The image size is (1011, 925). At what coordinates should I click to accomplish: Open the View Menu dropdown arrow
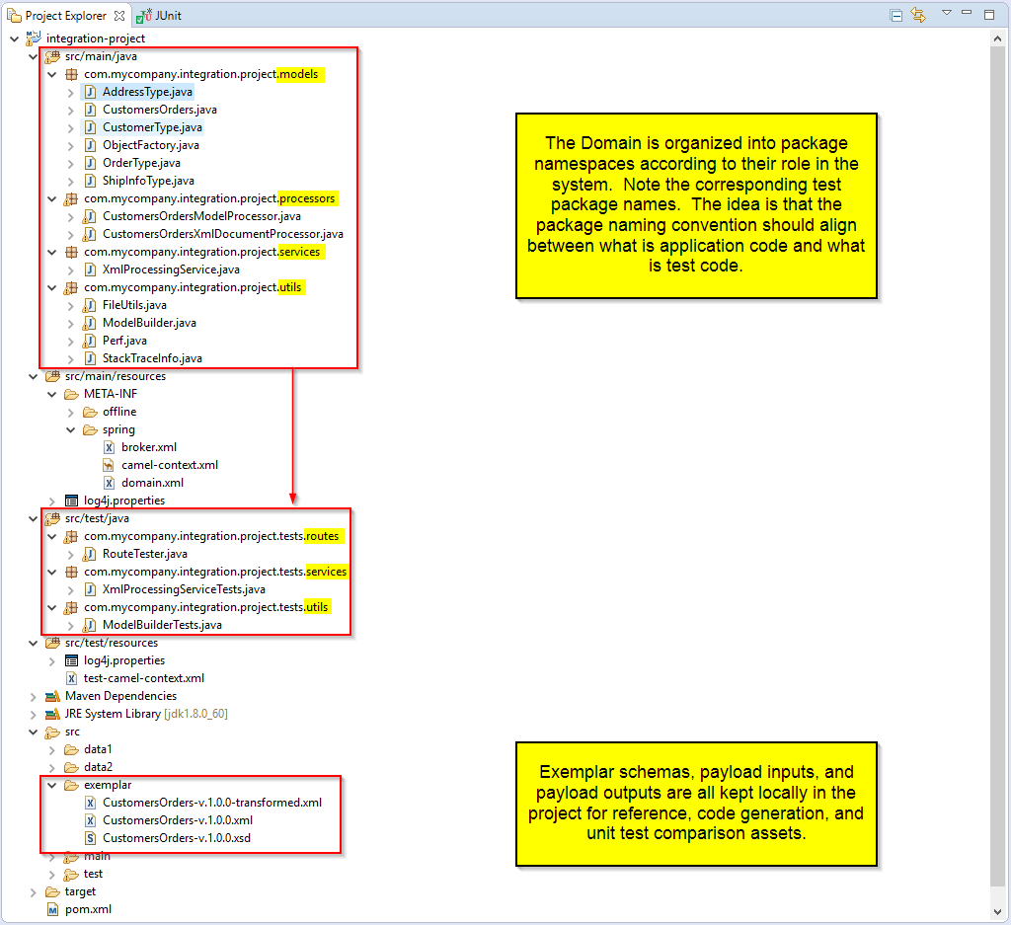(946, 14)
